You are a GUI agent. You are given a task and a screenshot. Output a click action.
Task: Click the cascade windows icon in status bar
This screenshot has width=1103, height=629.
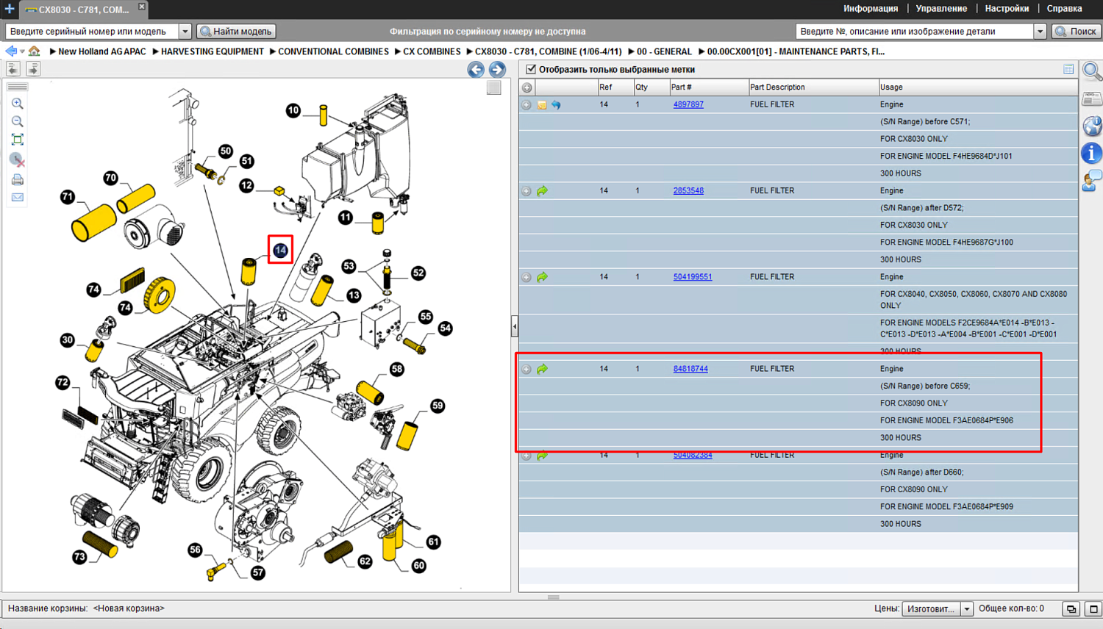pyautogui.click(x=1071, y=609)
